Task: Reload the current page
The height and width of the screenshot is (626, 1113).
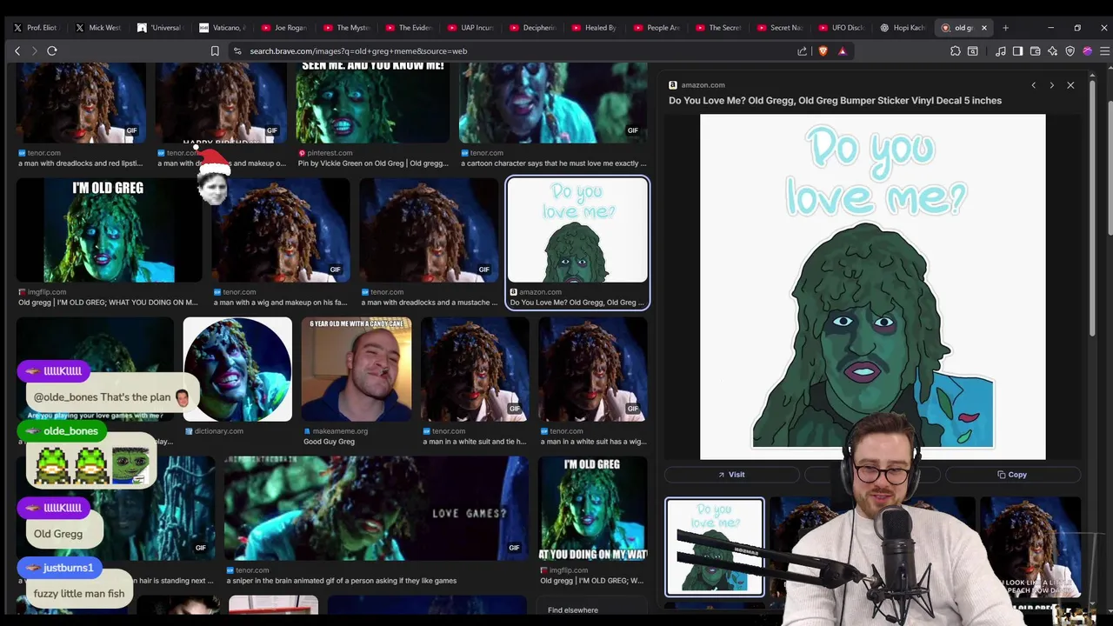Action: click(52, 51)
